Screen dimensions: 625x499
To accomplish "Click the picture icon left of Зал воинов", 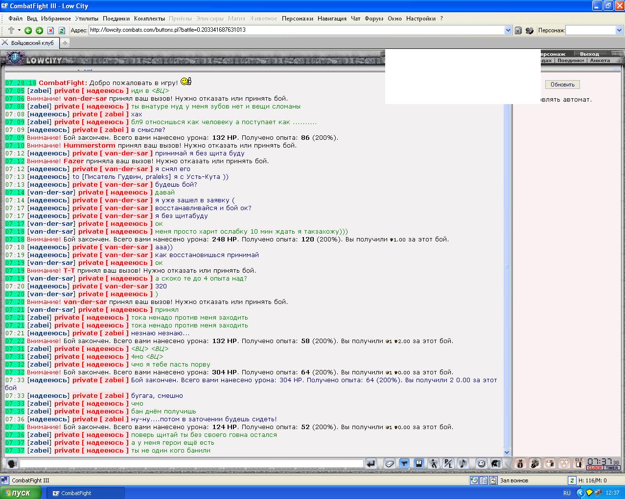I will coord(493,480).
